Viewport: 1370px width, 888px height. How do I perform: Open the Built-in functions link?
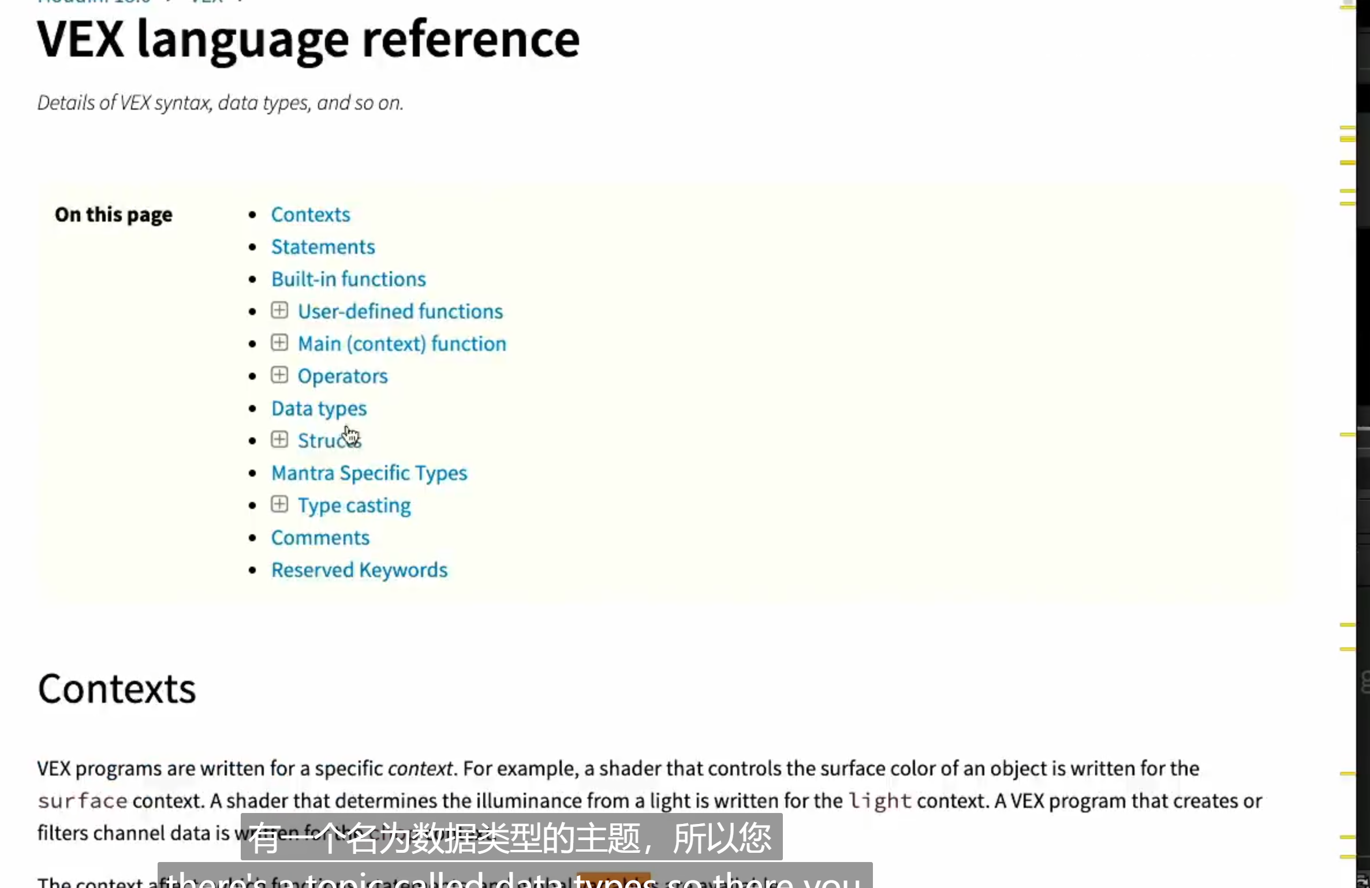coord(348,279)
